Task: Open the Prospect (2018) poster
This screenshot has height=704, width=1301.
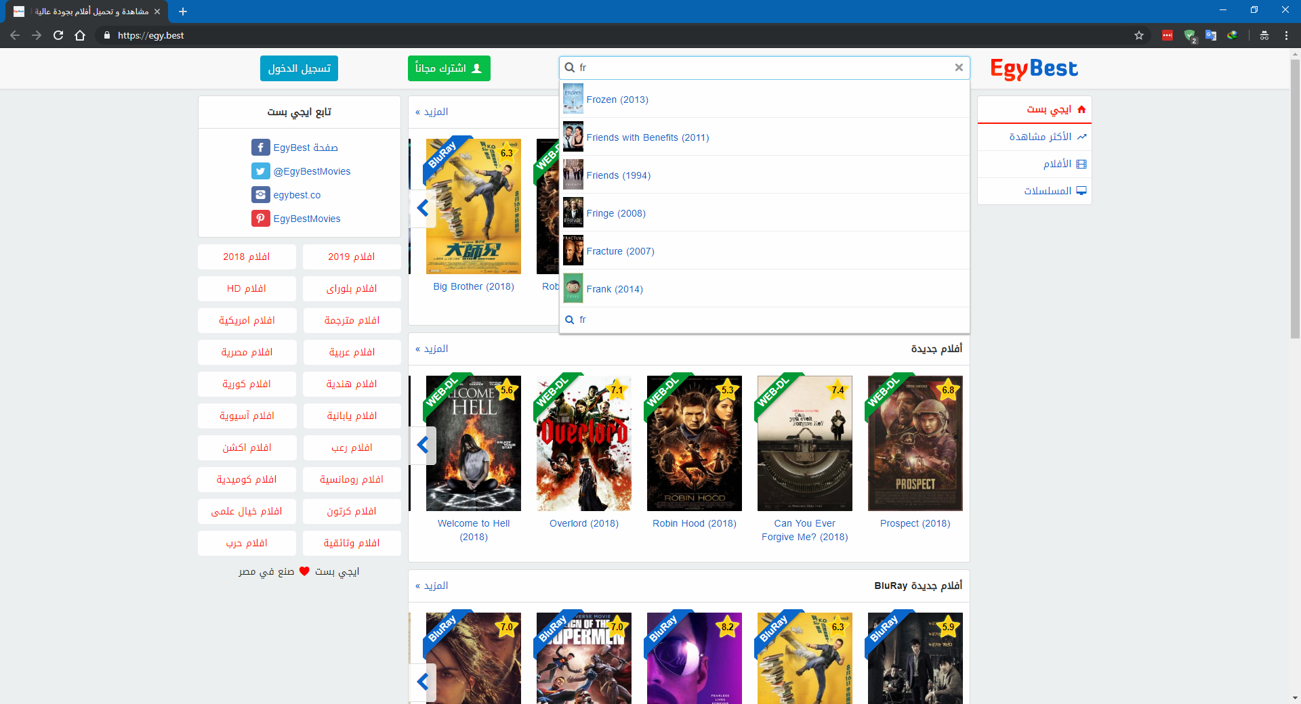Action: pyautogui.click(x=915, y=443)
